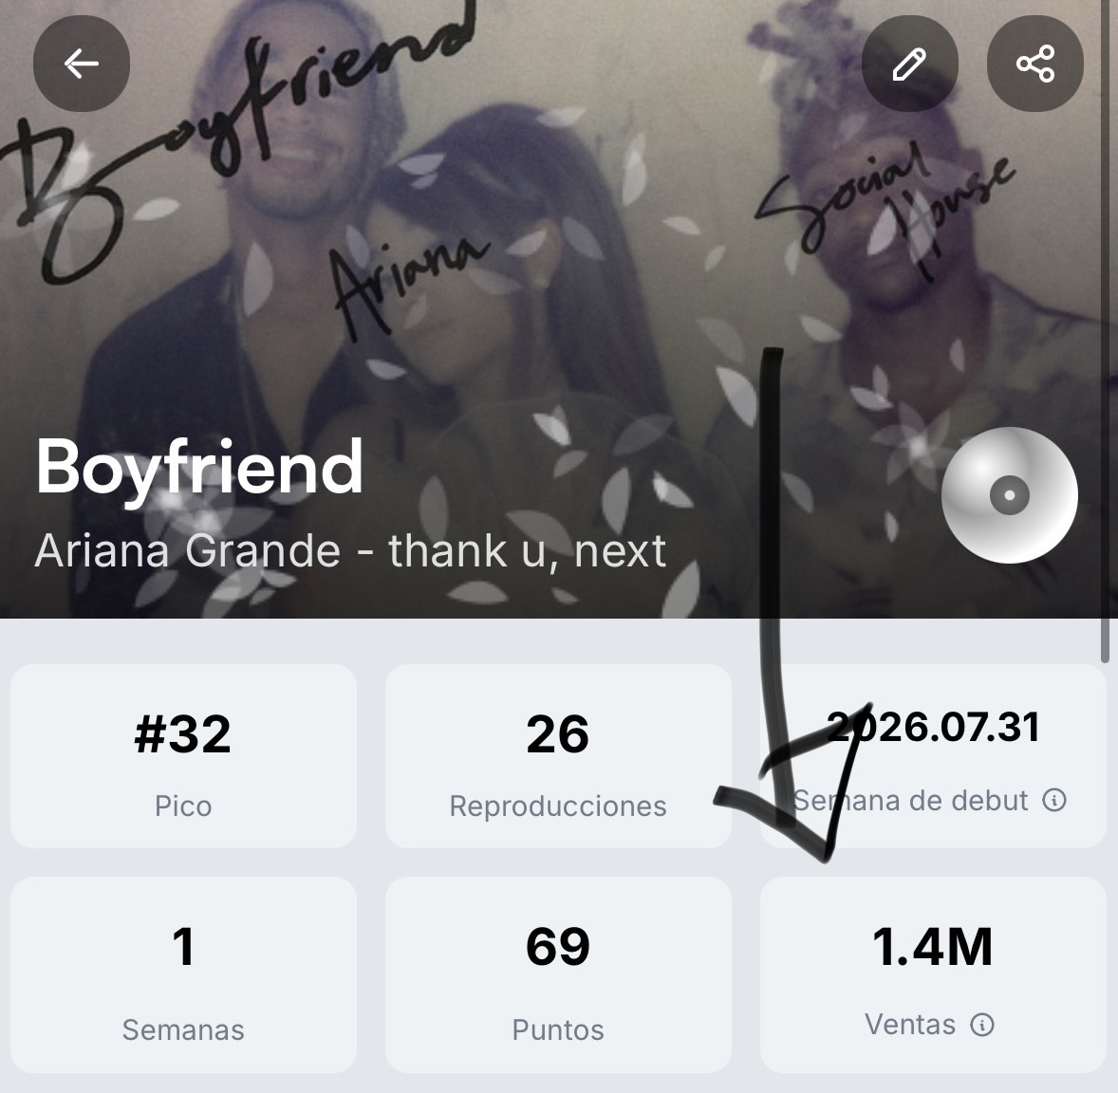Screen dimensions: 1118x1093
Task: Tap the 69 Puntos card
Action: (x=558, y=974)
